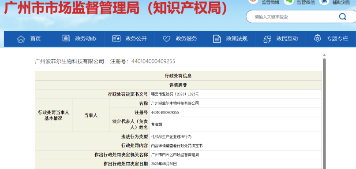Click the vertical scrollbar thumb
The image size is (356, 169).
(324, 113)
